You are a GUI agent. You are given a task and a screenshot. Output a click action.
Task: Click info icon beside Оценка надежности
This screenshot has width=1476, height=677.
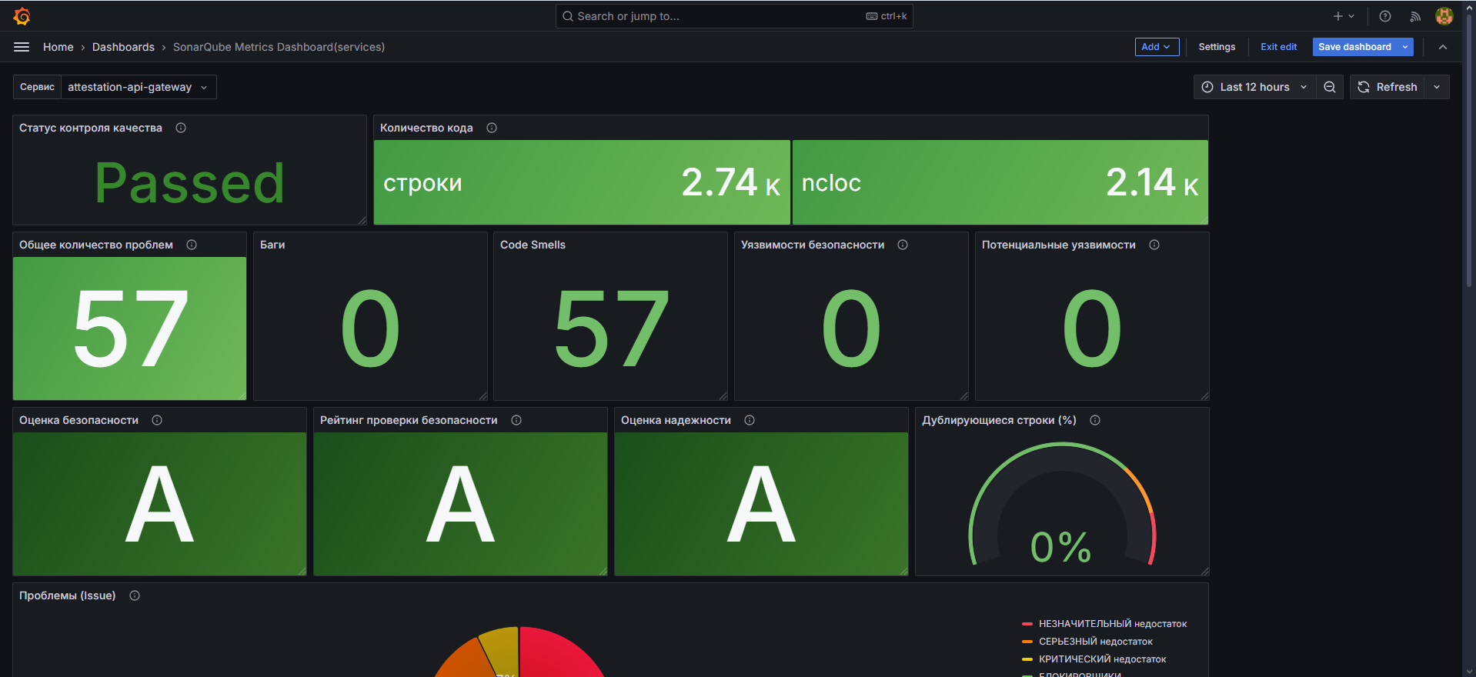750,420
